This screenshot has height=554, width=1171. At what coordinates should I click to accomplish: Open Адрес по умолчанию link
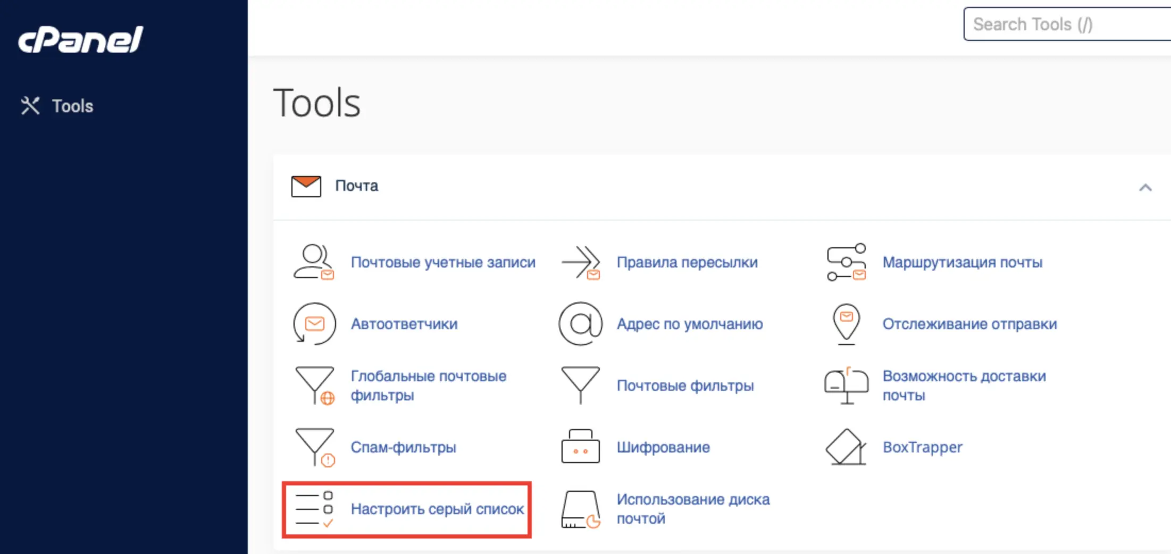(x=690, y=324)
